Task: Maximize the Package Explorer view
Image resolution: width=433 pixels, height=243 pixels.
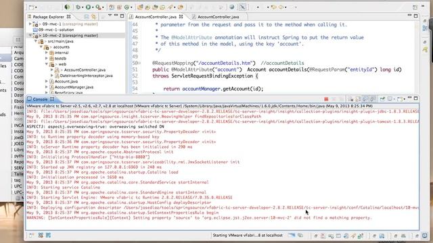Action: (122, 16)
